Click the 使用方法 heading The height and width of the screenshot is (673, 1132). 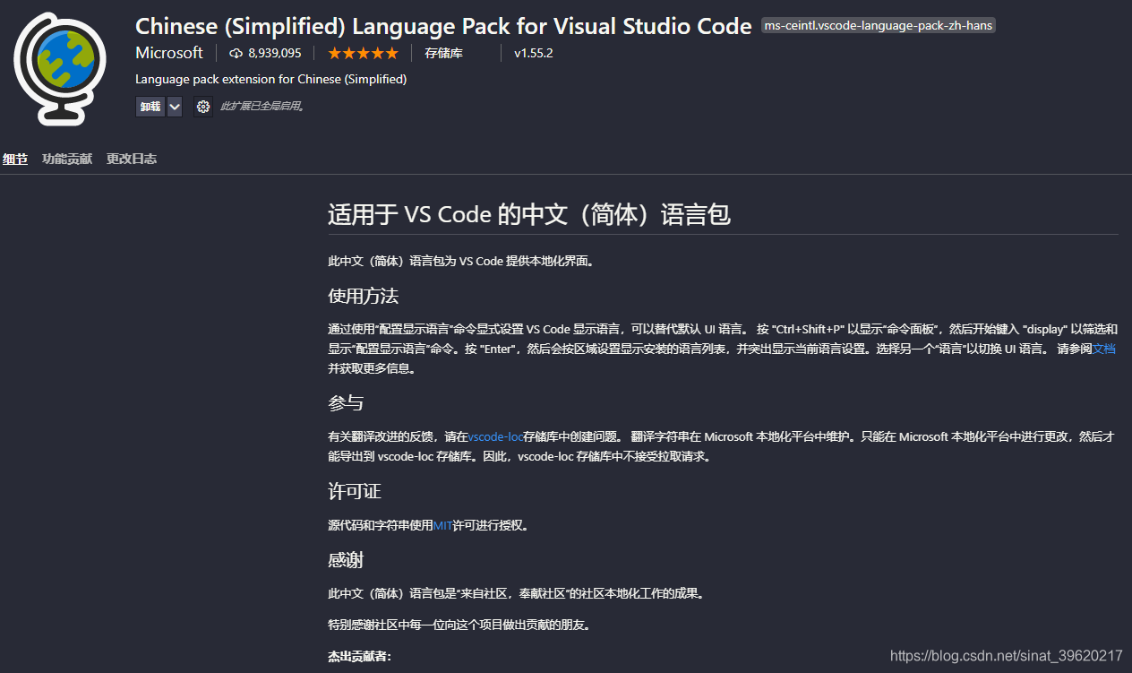coord(363,296)
